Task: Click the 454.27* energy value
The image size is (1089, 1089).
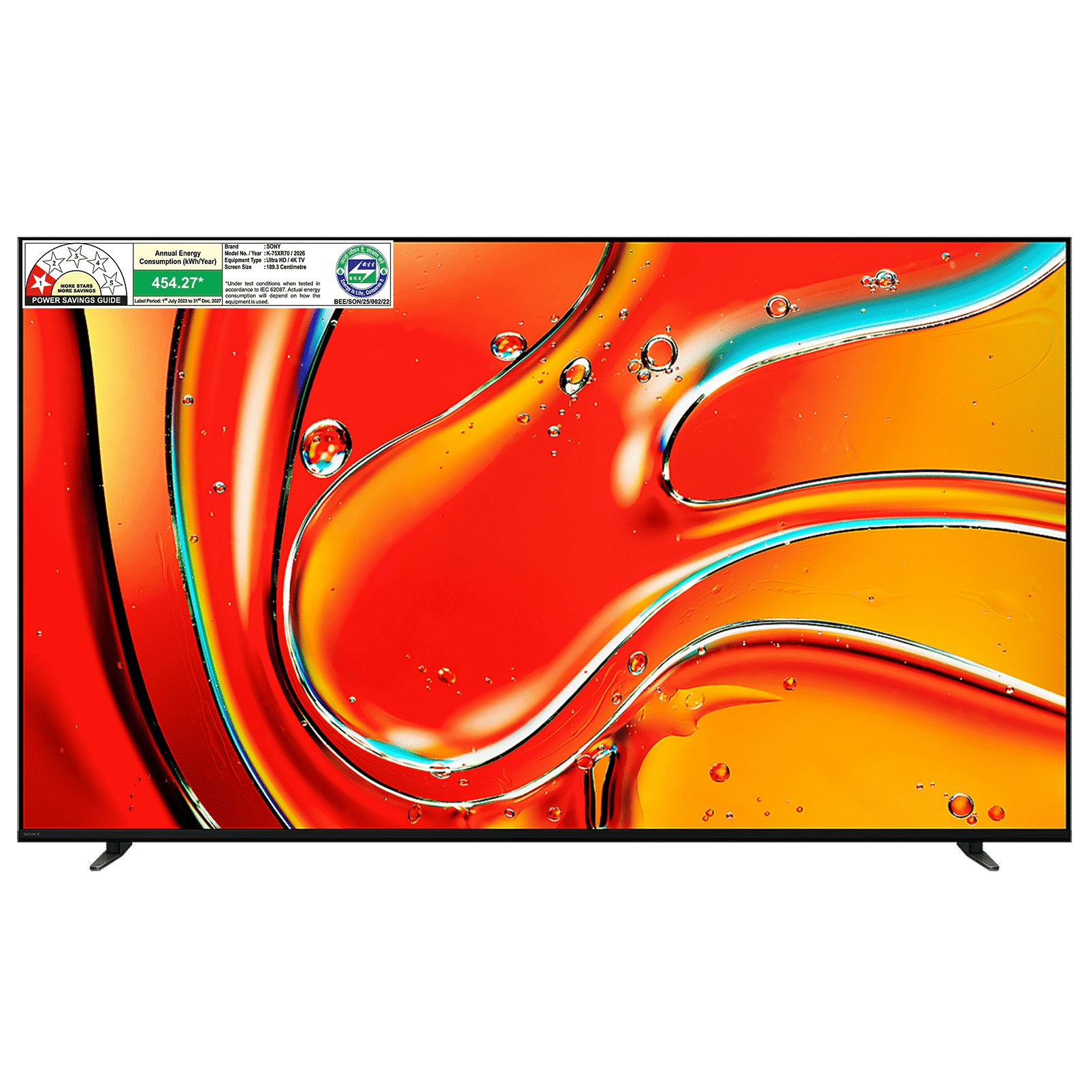Action: [x=178, y=282]
